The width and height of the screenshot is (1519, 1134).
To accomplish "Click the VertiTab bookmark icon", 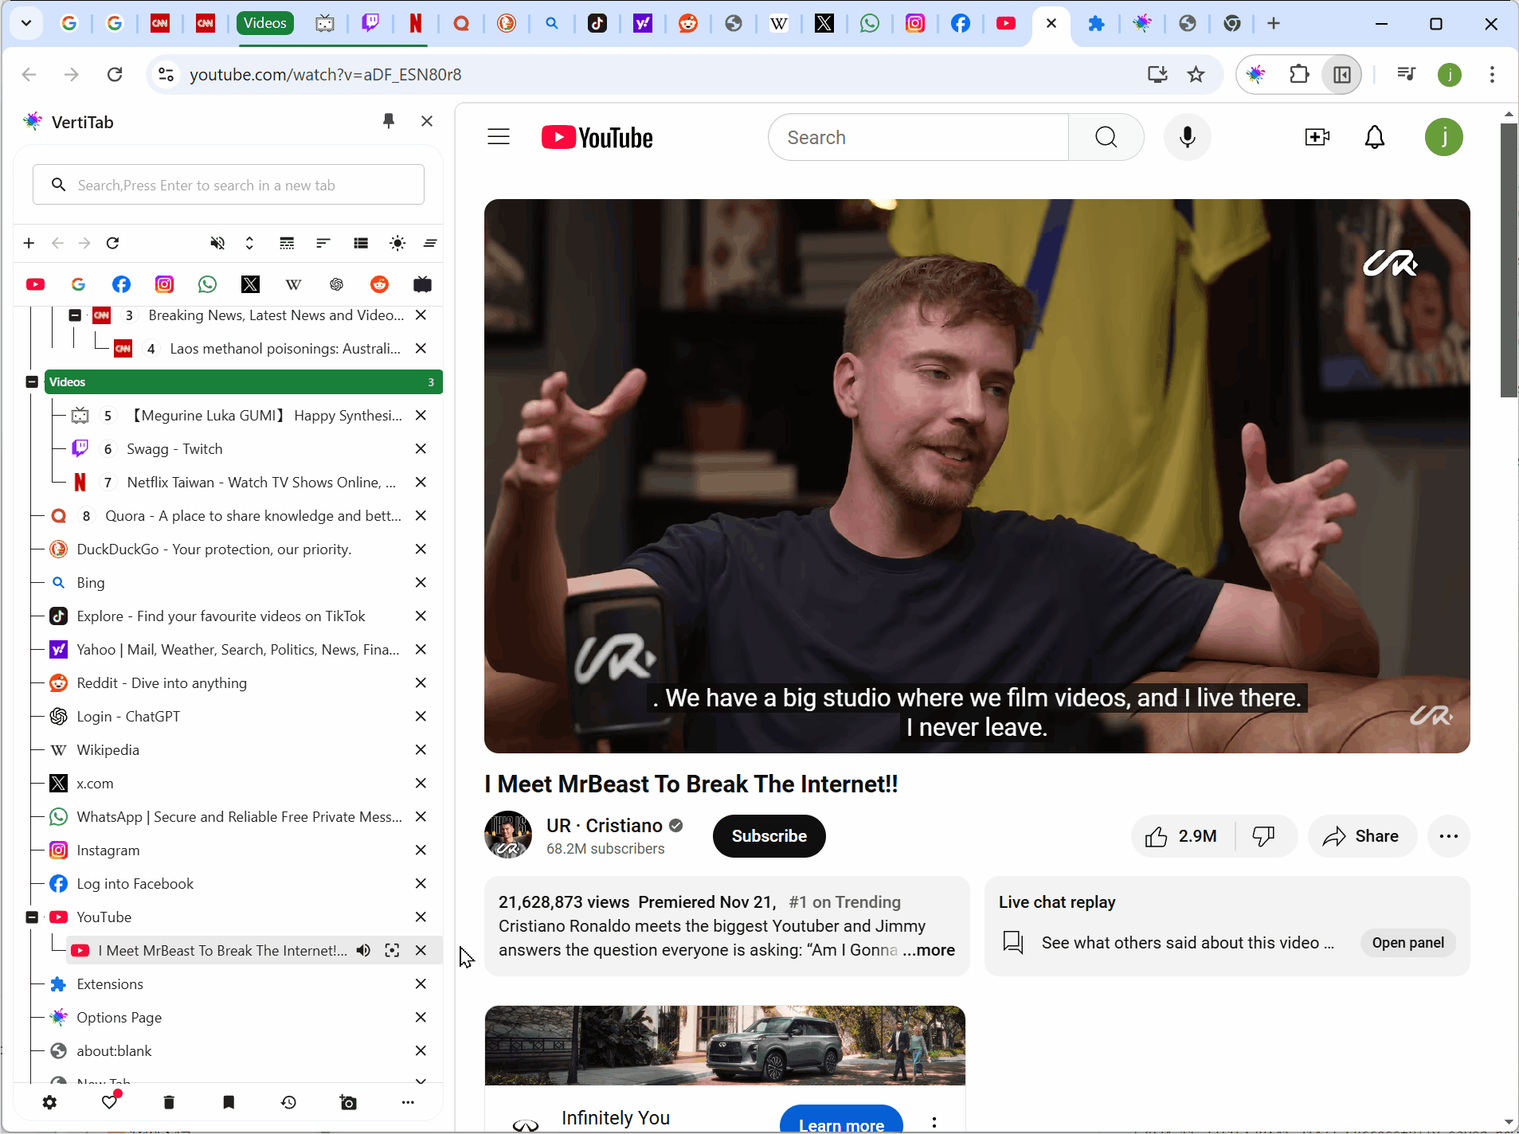I will click(x=229, y=1102).
